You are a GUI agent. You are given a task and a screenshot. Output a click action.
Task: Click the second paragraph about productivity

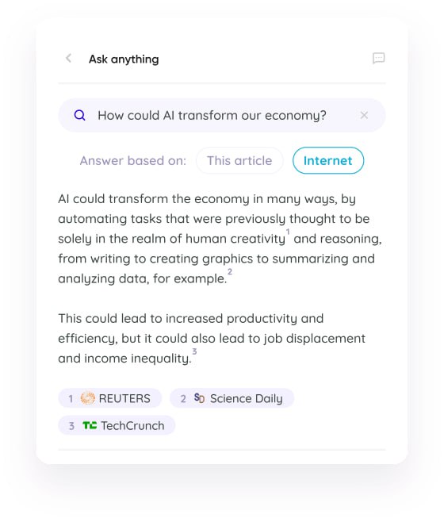pos(212,338)
